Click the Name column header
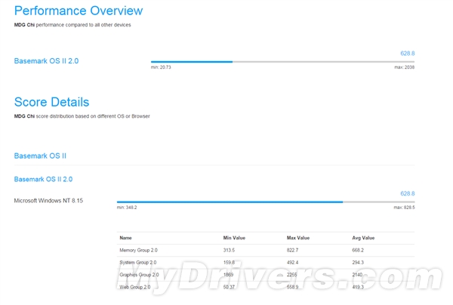This screenshot has height=305, width=453. click(125, 238)
